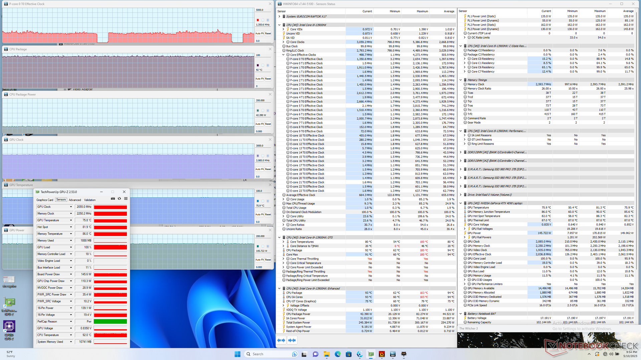Select the green color swatch in CPU Package Power graph
Screen dimensions: 641x360
click(x=257, y=110)
